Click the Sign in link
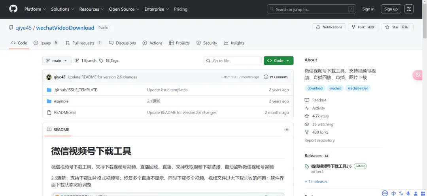Screen dimensions: 427x196 pos(368,9)
